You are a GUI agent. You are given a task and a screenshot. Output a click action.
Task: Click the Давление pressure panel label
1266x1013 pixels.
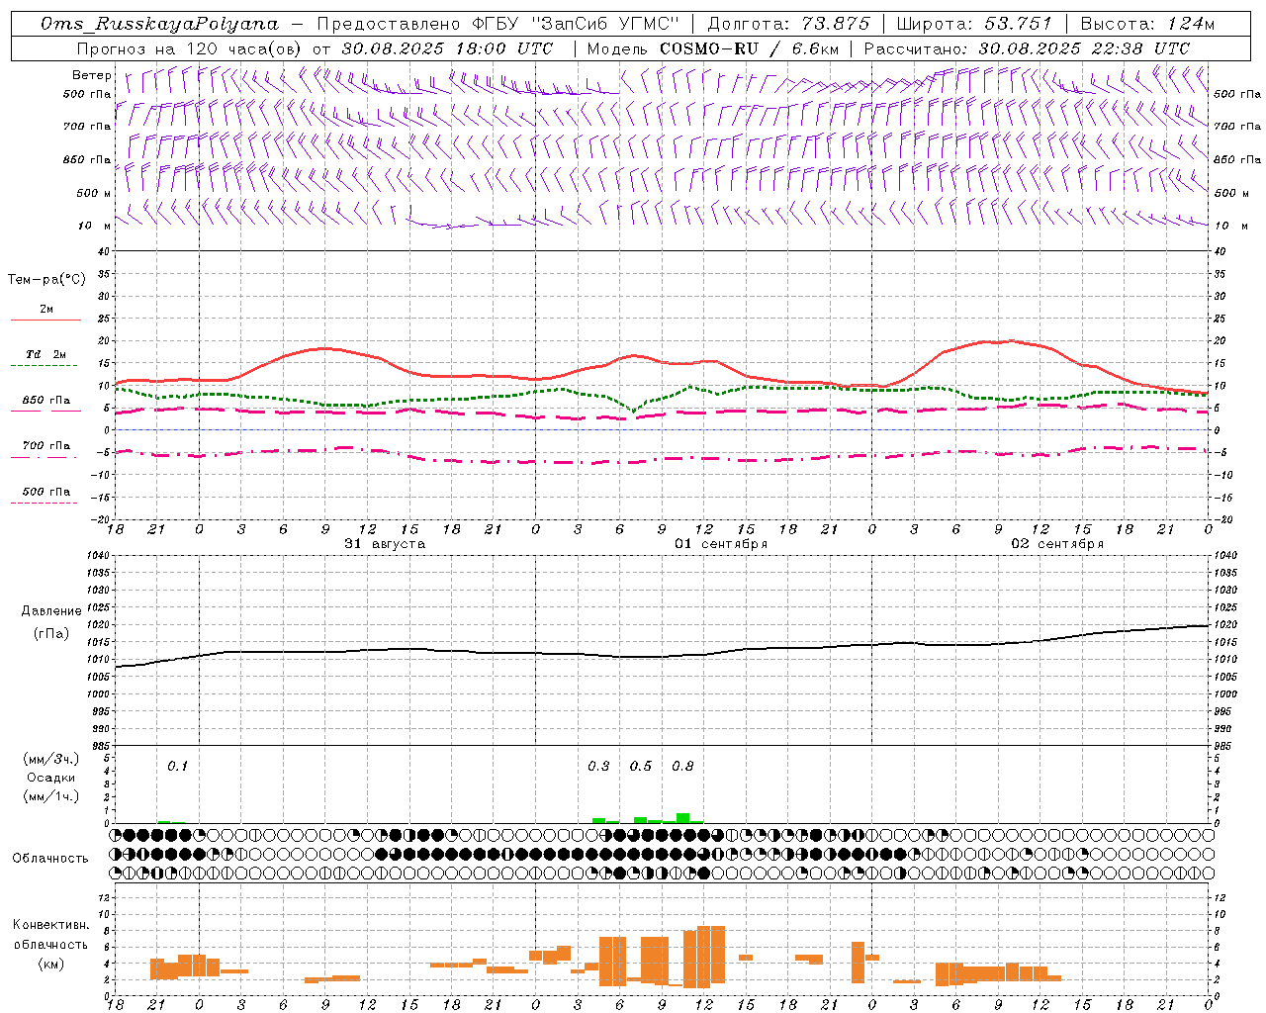tap(51, 611)
